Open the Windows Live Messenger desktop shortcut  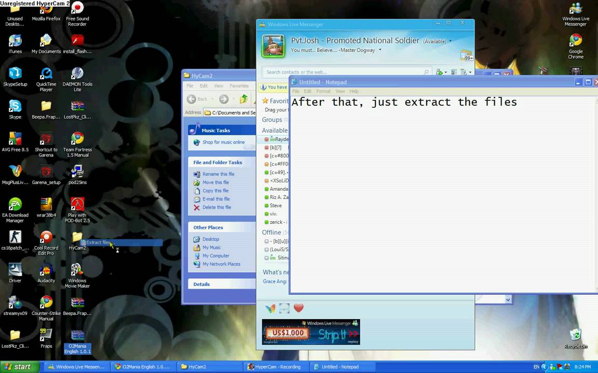coord(576,13)
